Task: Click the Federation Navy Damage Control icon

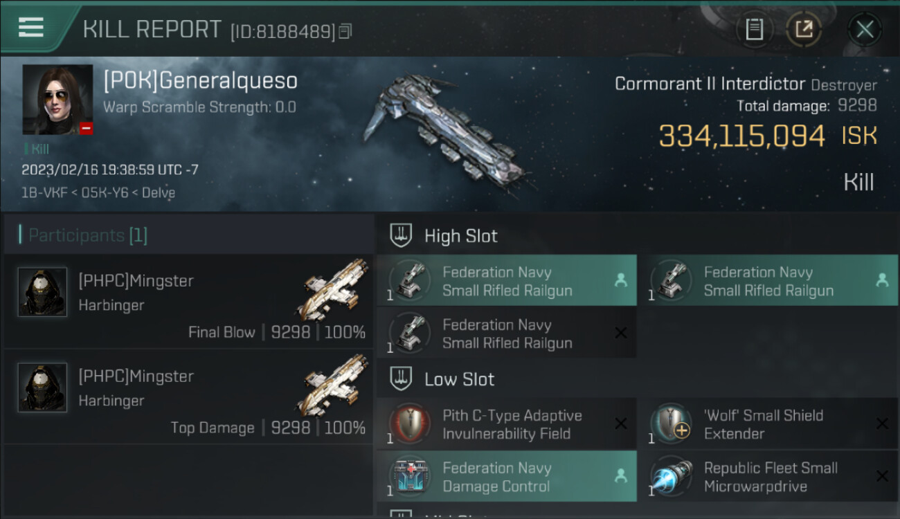Action: (409, 476)
